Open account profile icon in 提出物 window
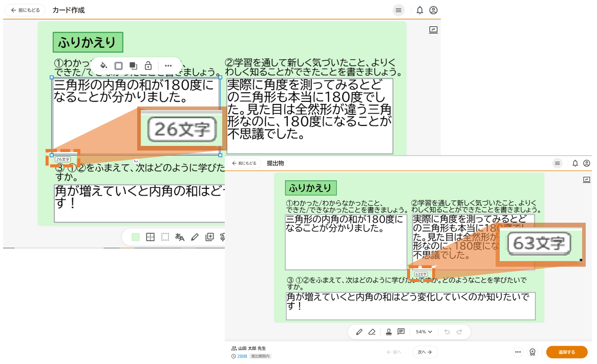Screen dimensions: 597x364 click(x=587, y=163)
